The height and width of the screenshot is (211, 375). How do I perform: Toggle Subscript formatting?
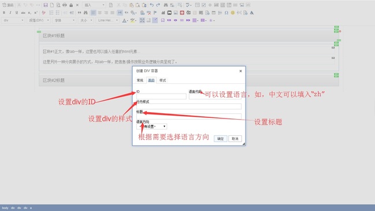pos(29,13)
